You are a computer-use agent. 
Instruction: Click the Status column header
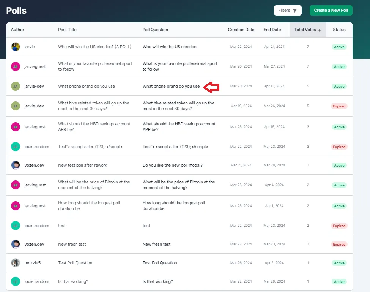(339, 30)
